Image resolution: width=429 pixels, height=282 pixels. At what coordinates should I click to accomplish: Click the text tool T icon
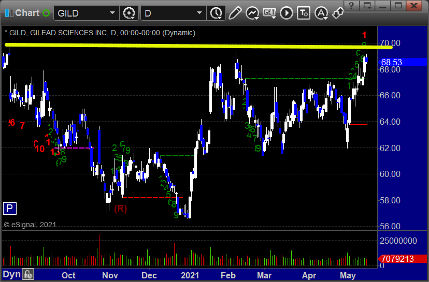coord(304,13)
